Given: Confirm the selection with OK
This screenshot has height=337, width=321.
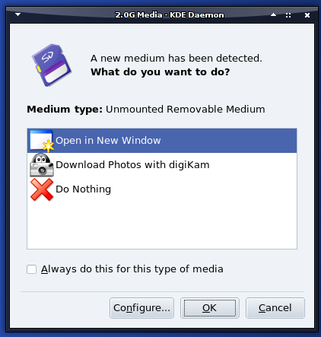Looking at the screenshot, I should tap(210, 308).
